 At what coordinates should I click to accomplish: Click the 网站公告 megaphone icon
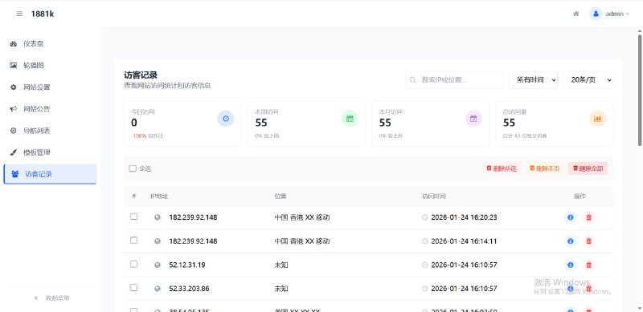click(x=14, y=109)
